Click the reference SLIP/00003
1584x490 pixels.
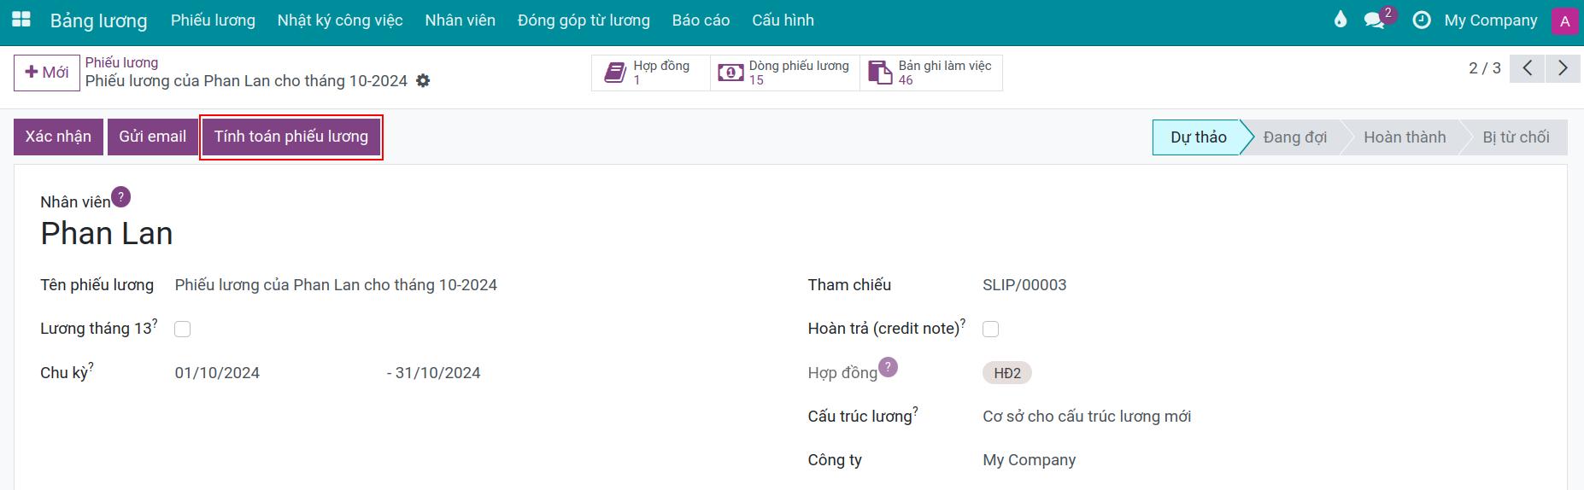point(1024,285)
